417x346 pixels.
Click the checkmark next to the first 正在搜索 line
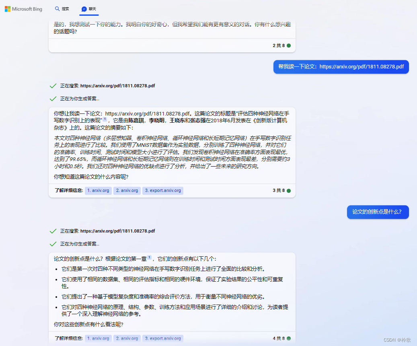pos(53,86)
